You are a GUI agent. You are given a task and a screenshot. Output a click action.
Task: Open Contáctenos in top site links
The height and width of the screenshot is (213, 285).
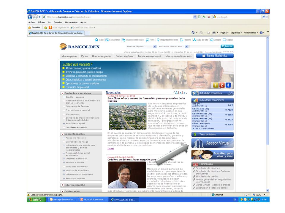(113, 40)
